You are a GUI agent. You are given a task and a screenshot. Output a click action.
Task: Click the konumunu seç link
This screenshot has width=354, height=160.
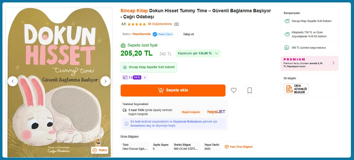[141, 126]
